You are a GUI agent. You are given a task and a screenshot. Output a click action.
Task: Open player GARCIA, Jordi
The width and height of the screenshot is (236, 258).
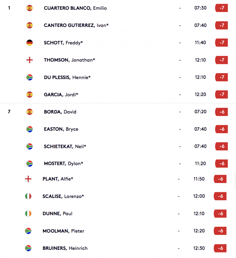61,95
